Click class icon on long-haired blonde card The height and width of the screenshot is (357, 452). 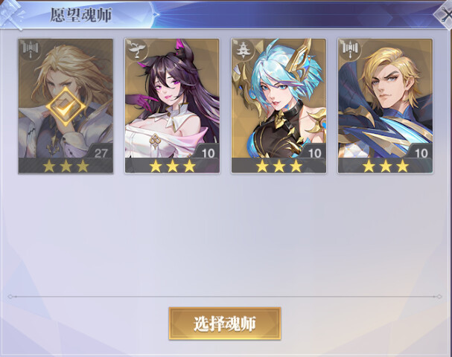click(x=30, y=48)
